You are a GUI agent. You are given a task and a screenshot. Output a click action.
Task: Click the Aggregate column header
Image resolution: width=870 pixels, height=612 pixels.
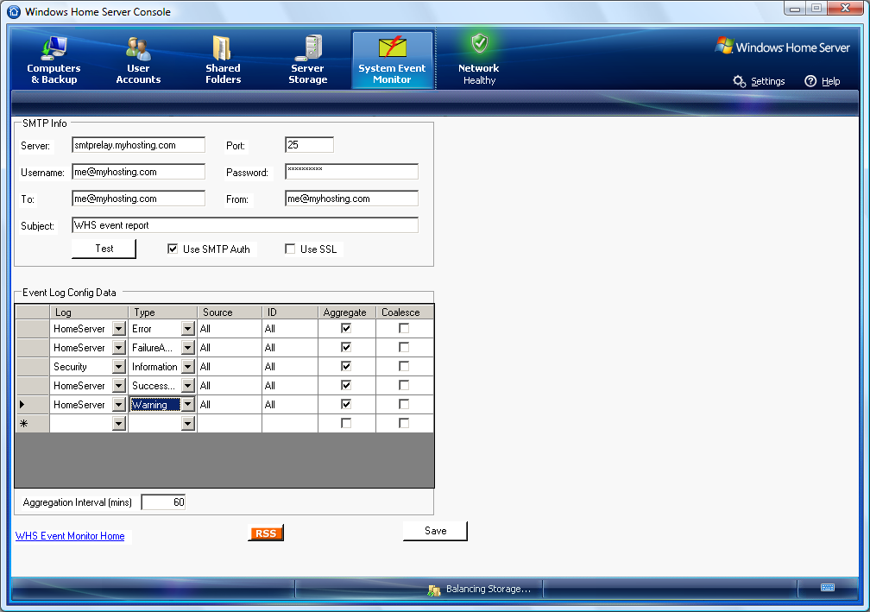point(347,312)
